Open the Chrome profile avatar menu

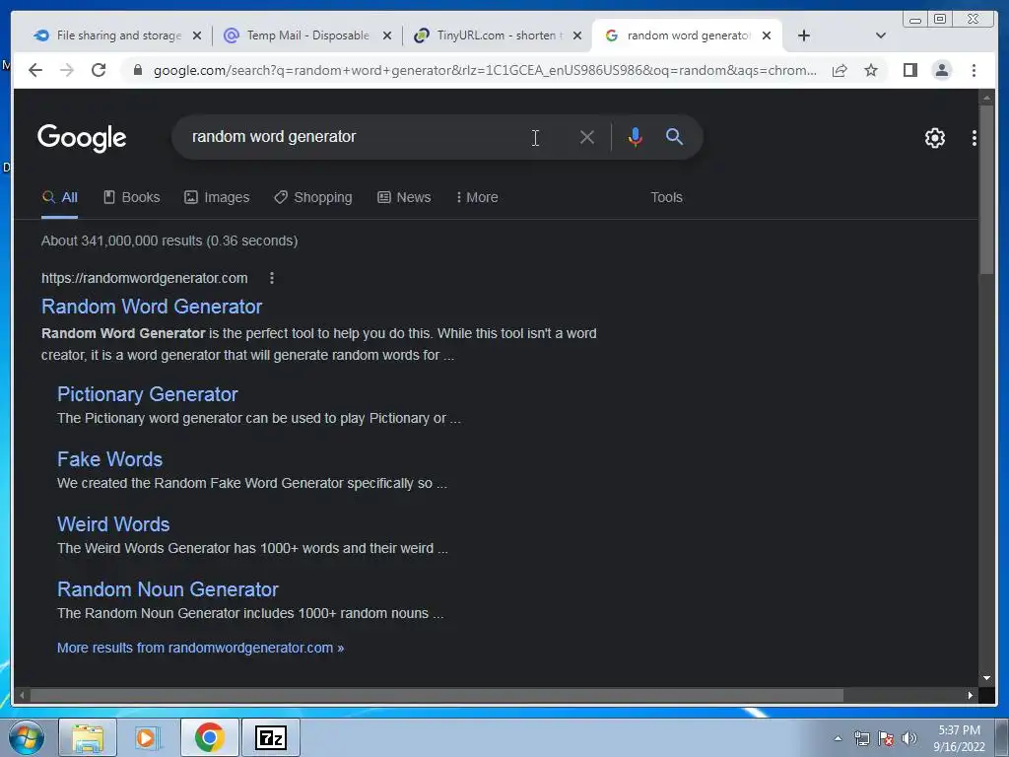point(941,70)
